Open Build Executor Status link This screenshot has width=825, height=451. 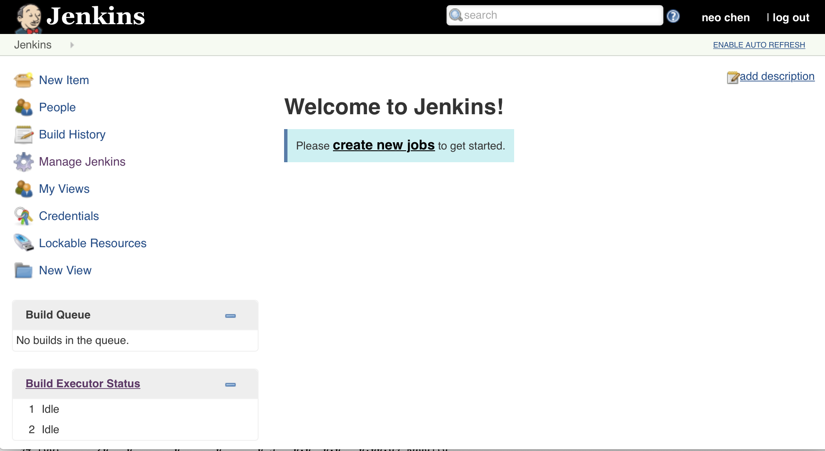click(x=83, y=383)
